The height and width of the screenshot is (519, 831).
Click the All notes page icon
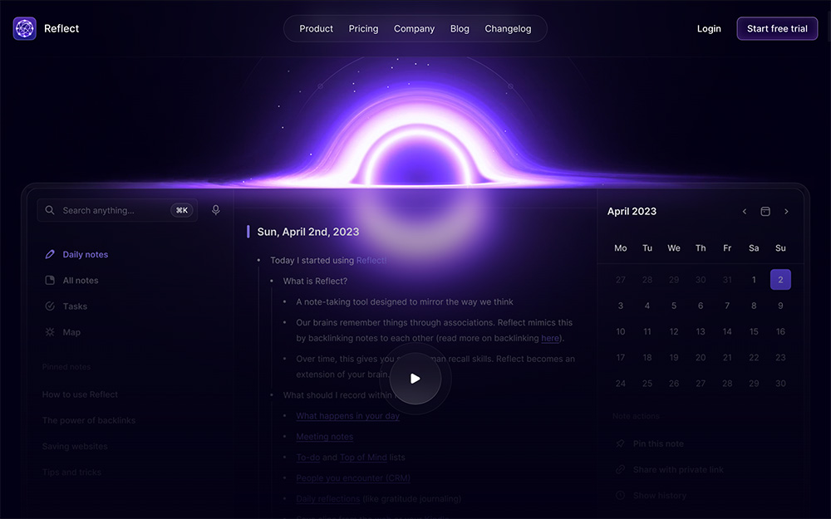50,280
